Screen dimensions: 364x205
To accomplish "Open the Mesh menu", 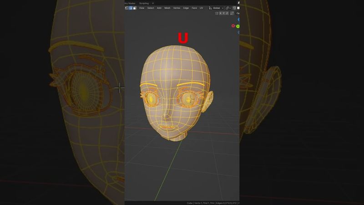I will coord(167,8).
